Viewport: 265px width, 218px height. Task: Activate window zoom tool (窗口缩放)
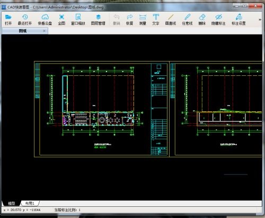tap(78, 20)
